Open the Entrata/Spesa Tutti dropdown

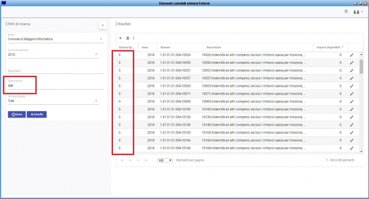[x=95, y=100]
